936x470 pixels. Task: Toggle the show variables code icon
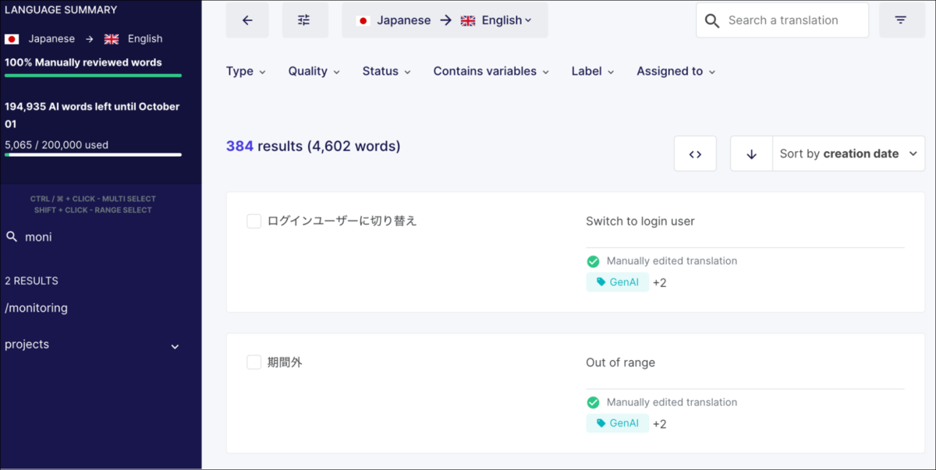point(695,153)
